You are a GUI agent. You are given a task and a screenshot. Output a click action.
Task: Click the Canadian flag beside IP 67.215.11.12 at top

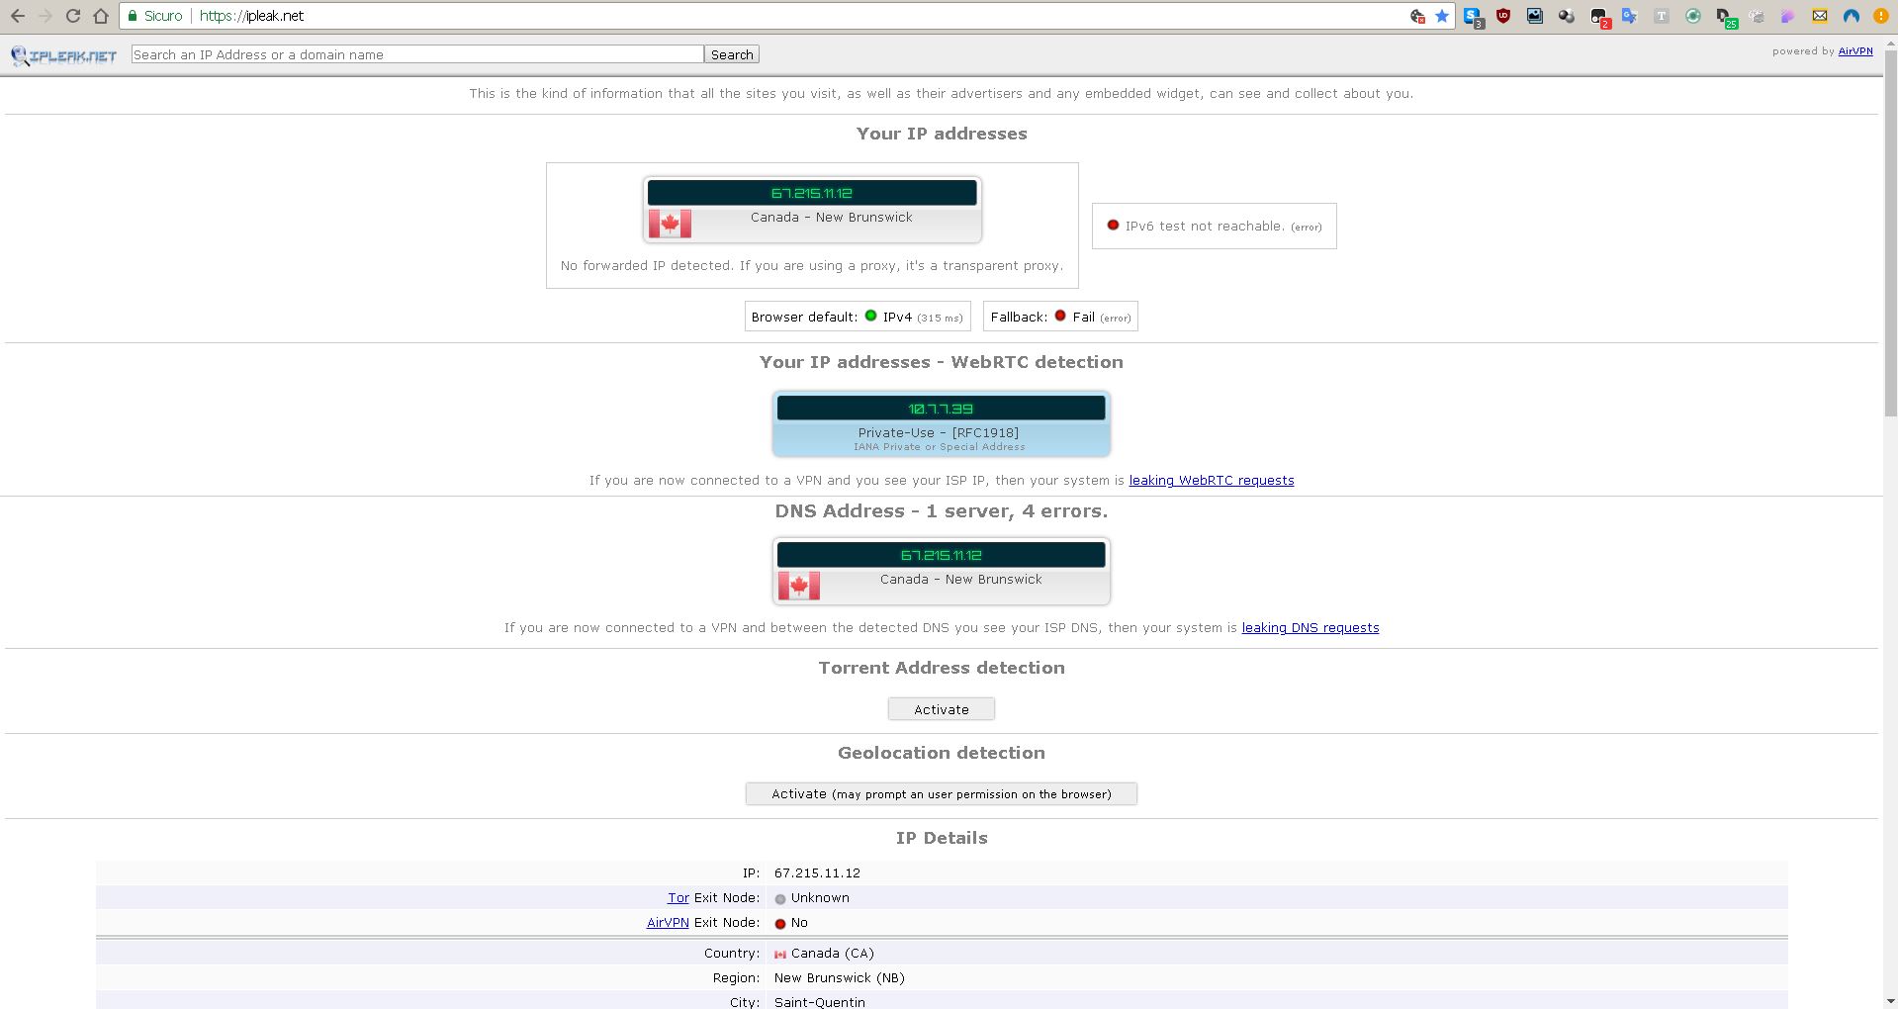pos(670,224)
